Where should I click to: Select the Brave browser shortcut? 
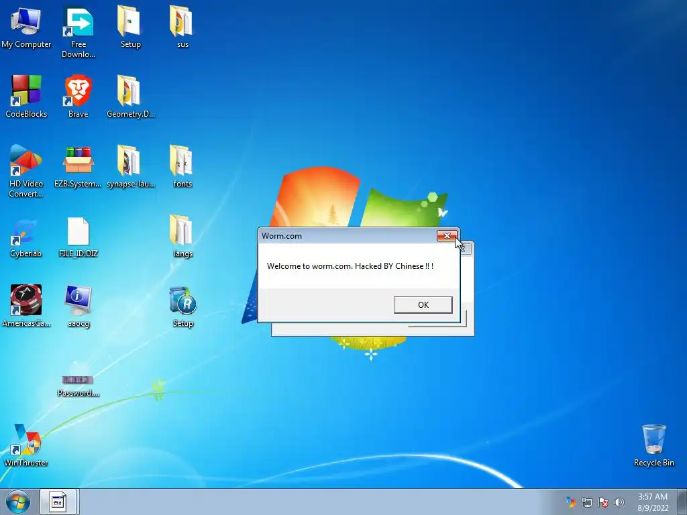[x=78, y=97]
